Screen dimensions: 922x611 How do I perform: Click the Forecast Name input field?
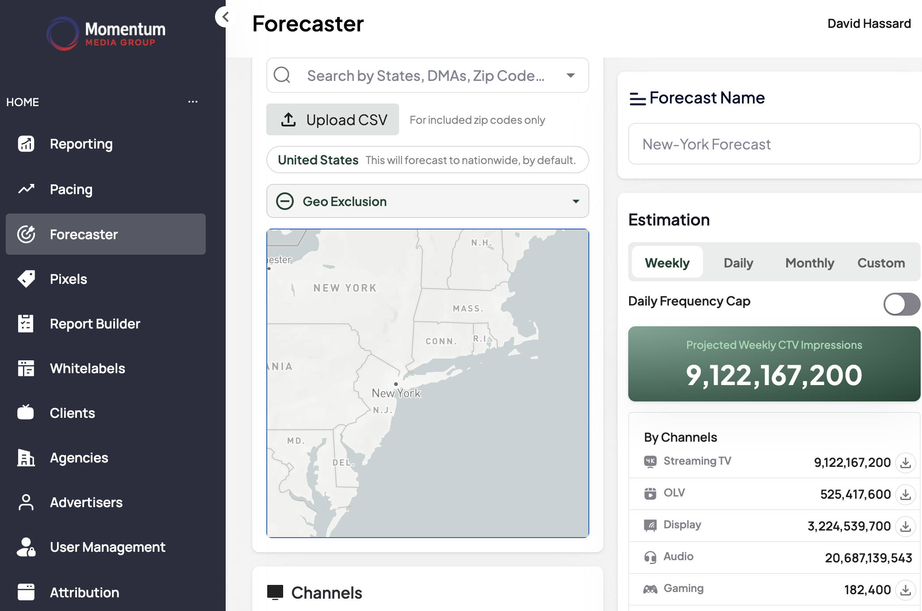(774, 144)
